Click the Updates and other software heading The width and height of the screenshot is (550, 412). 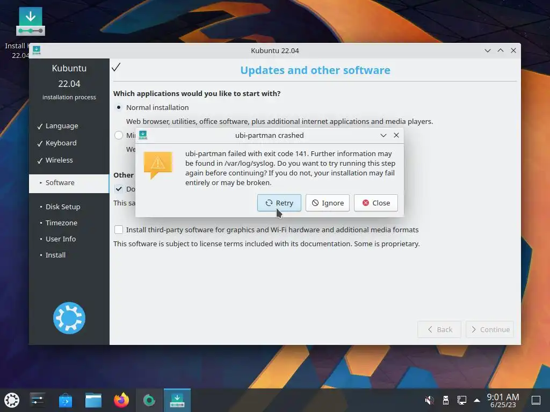tap(315, 70)
